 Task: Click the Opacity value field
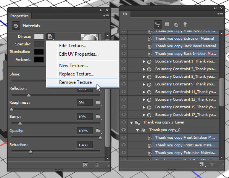coord(85,131)
